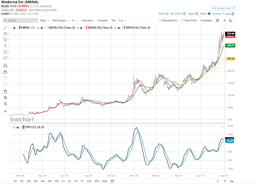Redo the last chart action
Image resolution: width=255 pixels, height=184 pixels.
click(5, 84)
